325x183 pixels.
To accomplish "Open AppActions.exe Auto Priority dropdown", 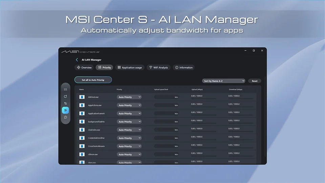I will click(x=129, y=105).
